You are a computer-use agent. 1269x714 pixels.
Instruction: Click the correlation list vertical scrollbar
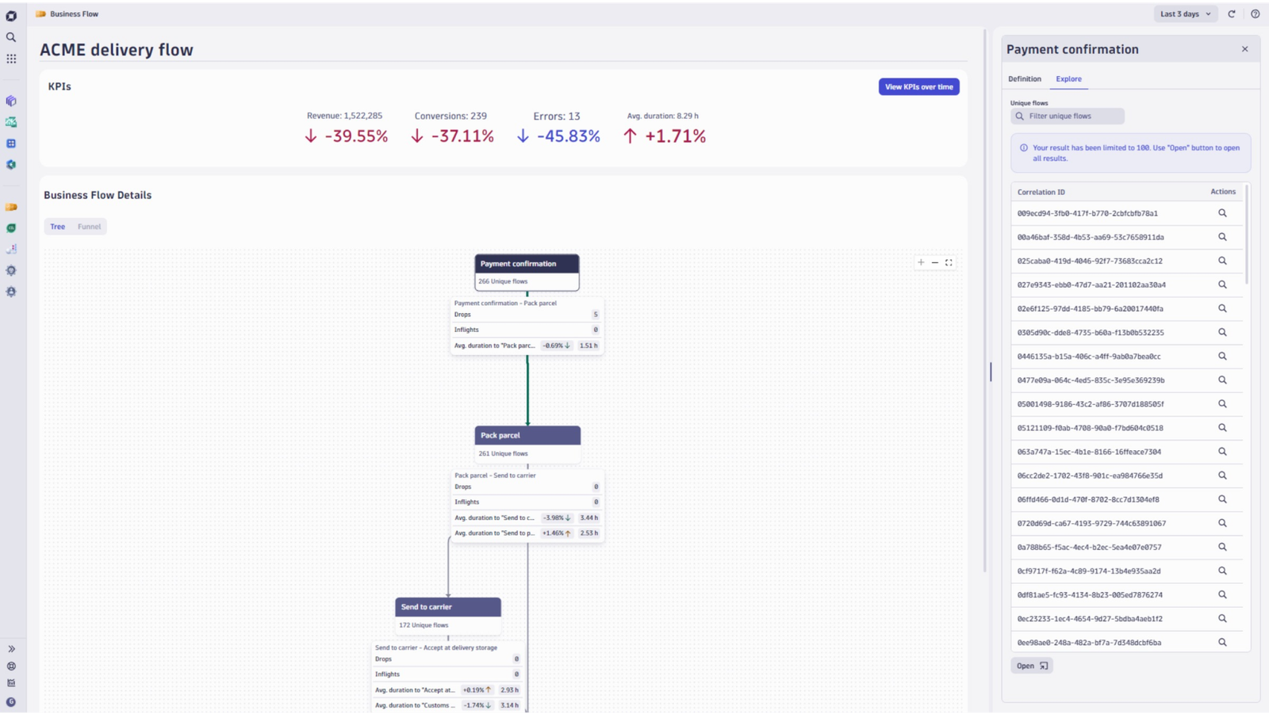(1247, 235)
